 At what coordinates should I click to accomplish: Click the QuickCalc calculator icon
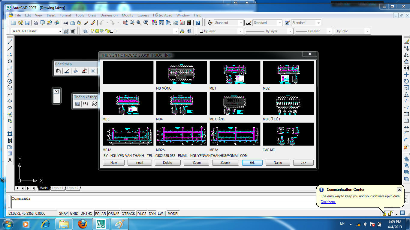click(189, 23)
